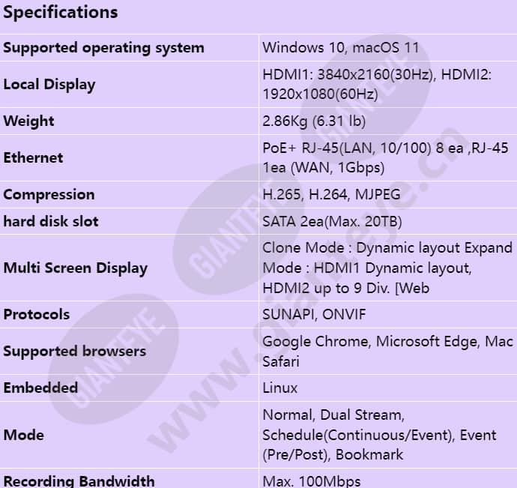Select the Compression row label
517x488 pixels.
(x=49, y=195)
